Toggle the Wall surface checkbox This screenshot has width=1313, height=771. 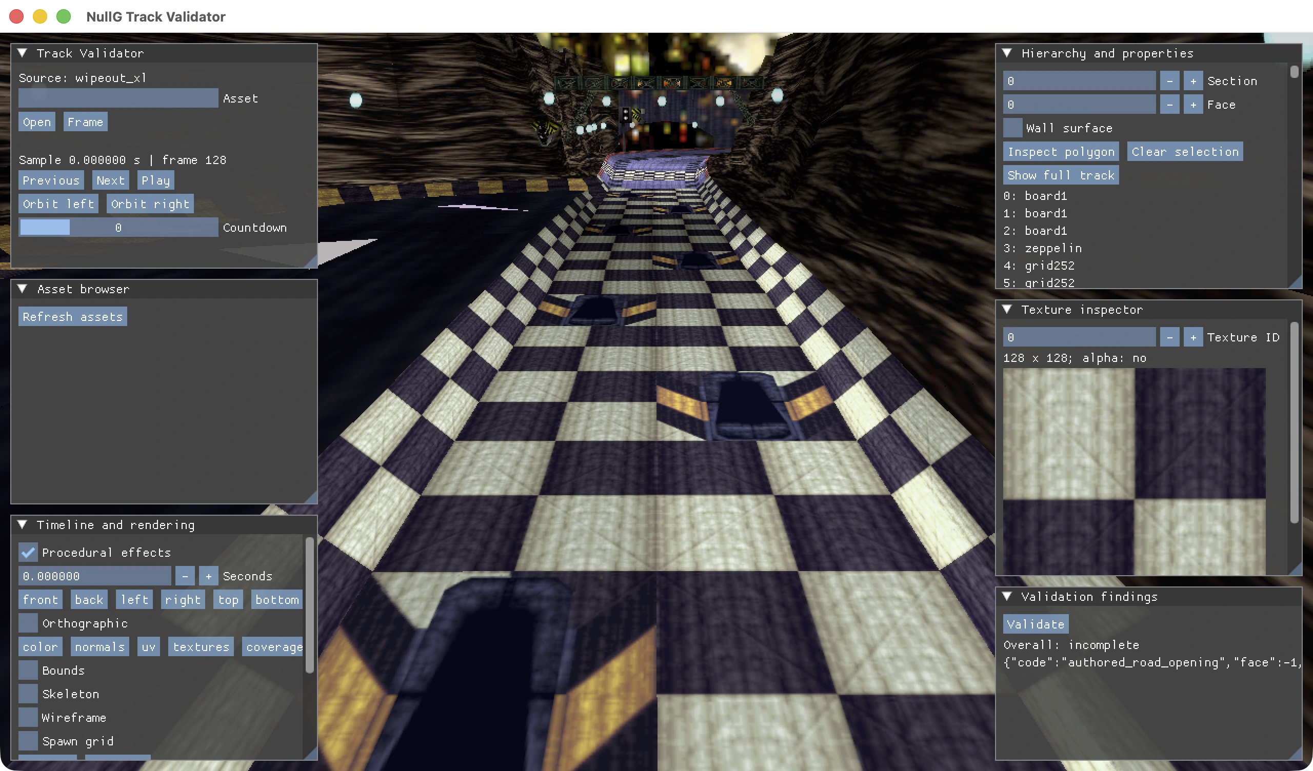click(1012, 128)
